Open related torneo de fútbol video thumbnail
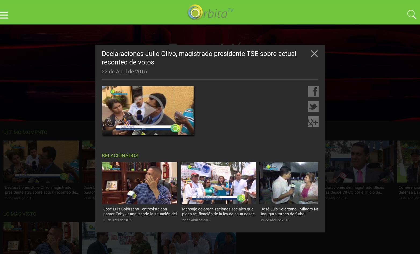This screenshot has width=420, height=254. 289,183
